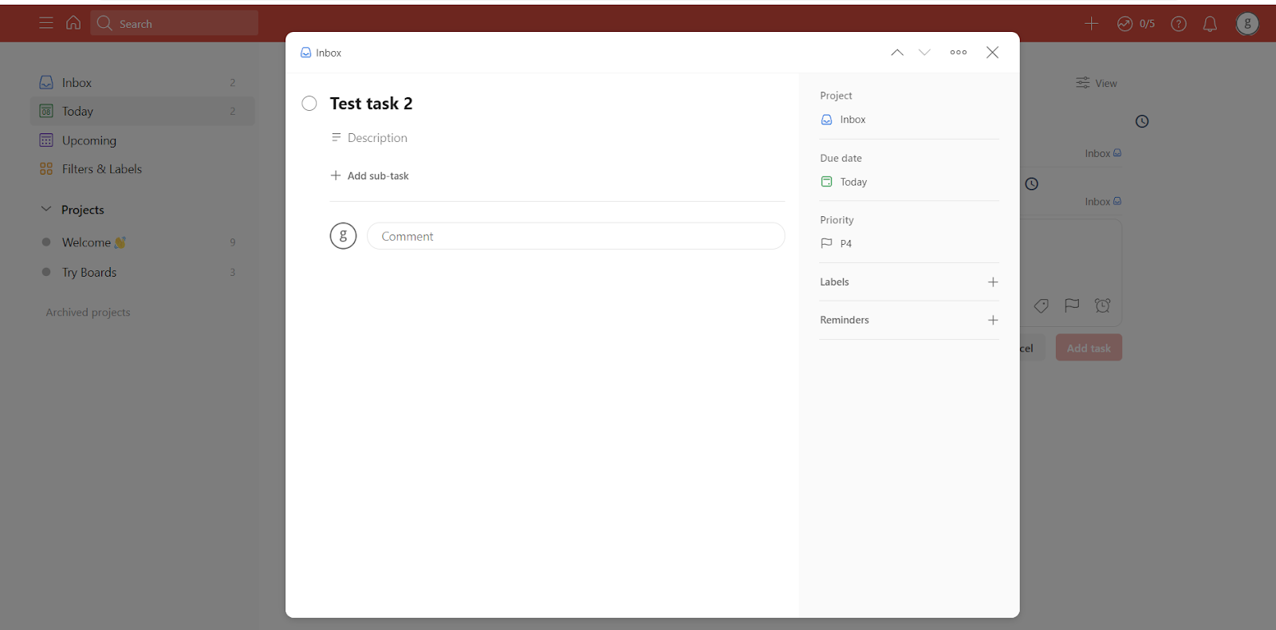Close the task dialog with X
Screen dimensions: 1276x630
click(x=992, y=53)
